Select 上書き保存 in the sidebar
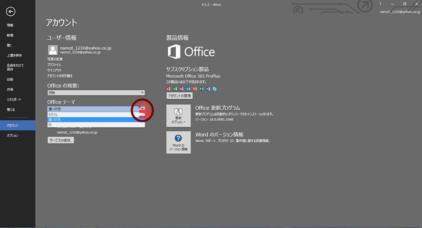The image size is (422, 228). coord(14,55)
